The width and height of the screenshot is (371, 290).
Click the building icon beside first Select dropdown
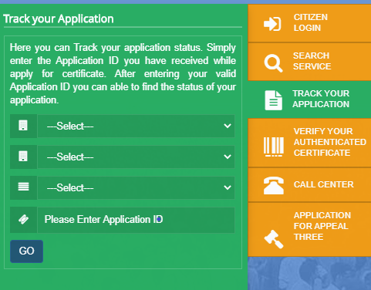(23, 126)
